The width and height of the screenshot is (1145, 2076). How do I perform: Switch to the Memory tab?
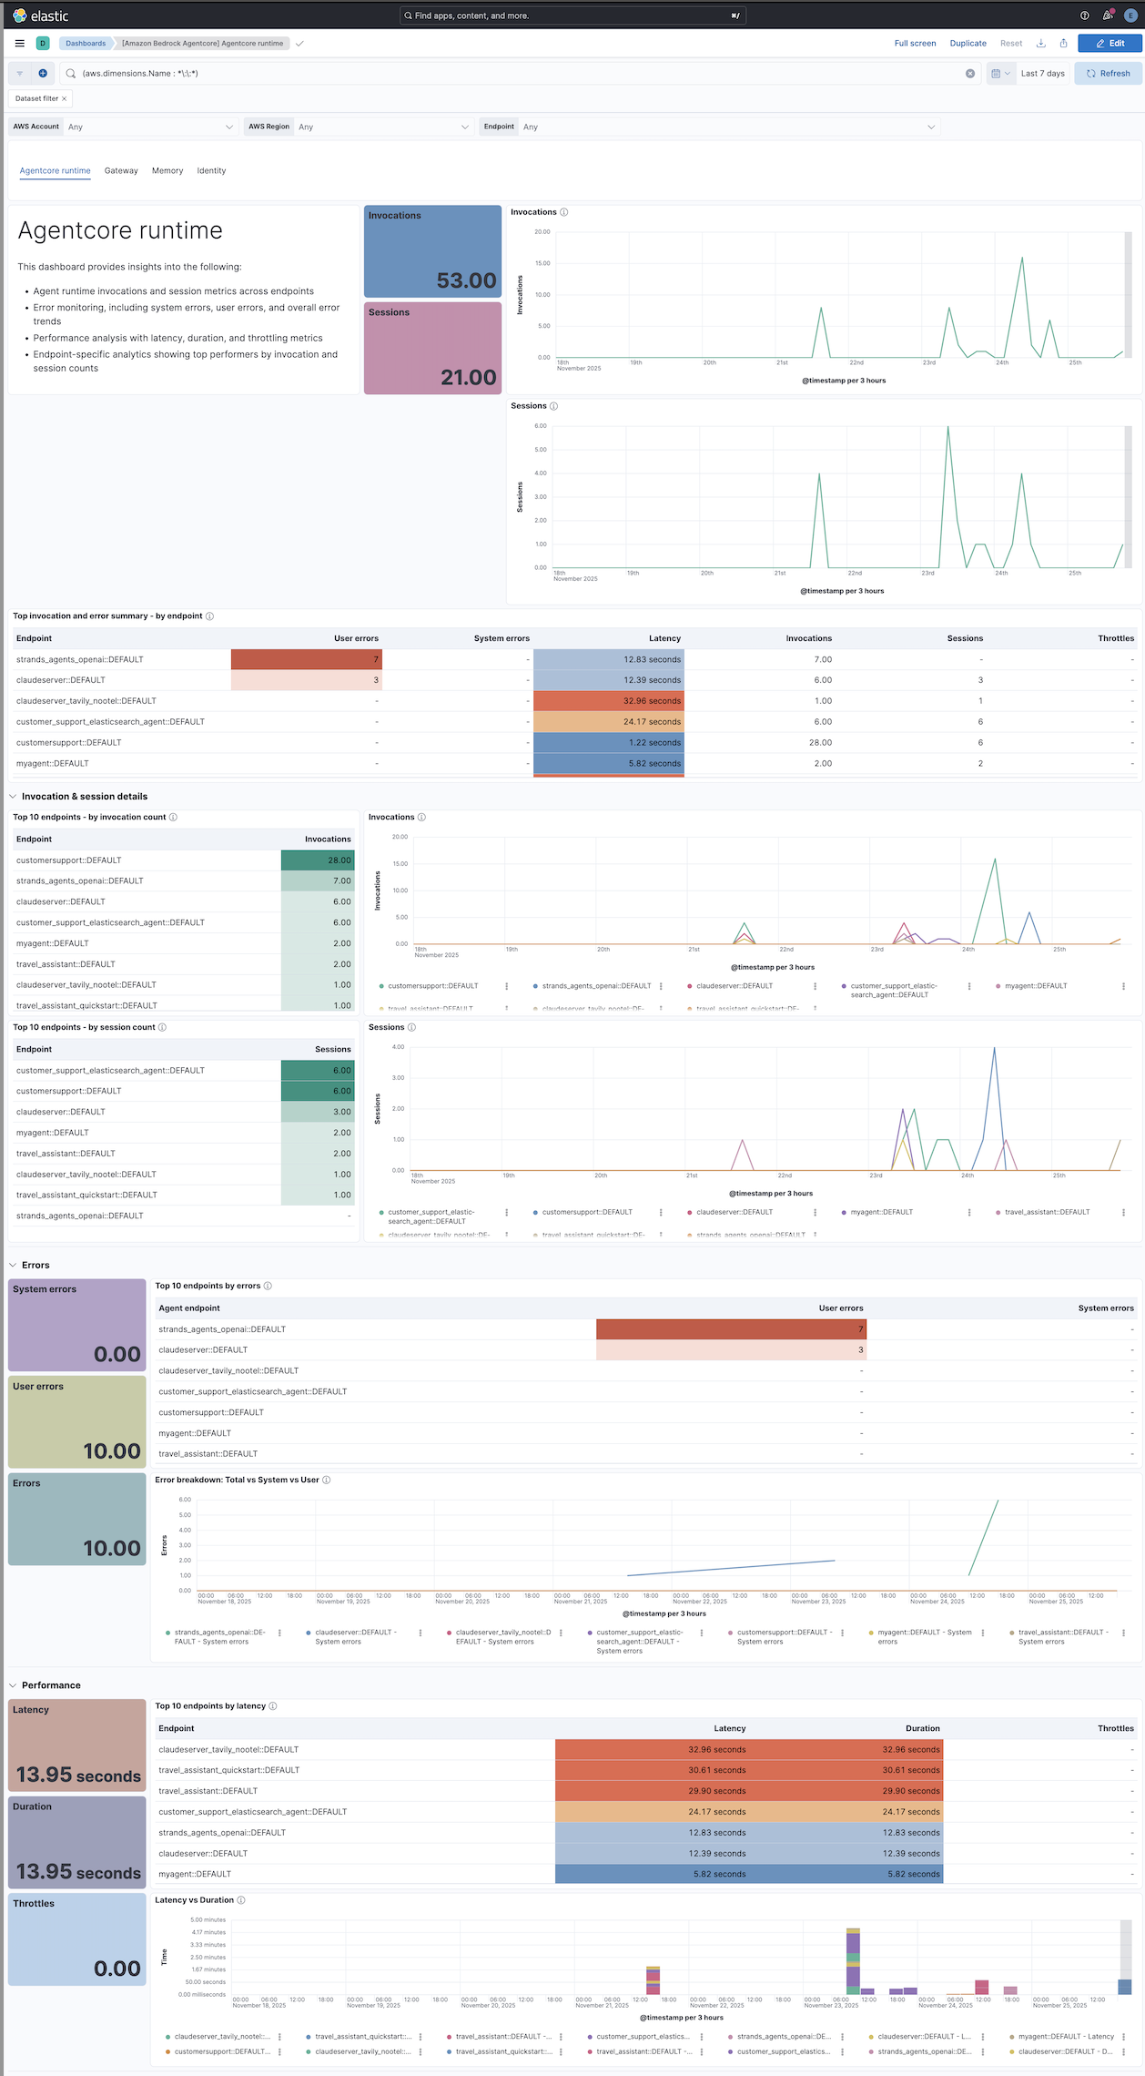pos(167,170)
